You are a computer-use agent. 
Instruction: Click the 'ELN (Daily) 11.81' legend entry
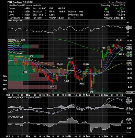17,40
